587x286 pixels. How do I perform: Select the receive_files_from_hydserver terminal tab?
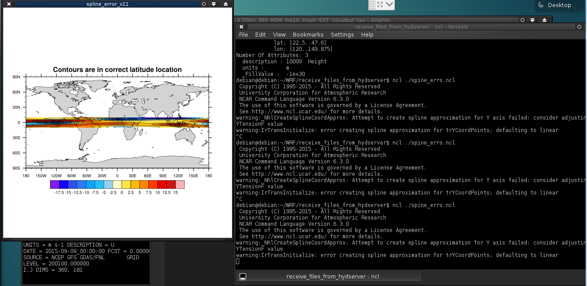(x=332, y=276)
